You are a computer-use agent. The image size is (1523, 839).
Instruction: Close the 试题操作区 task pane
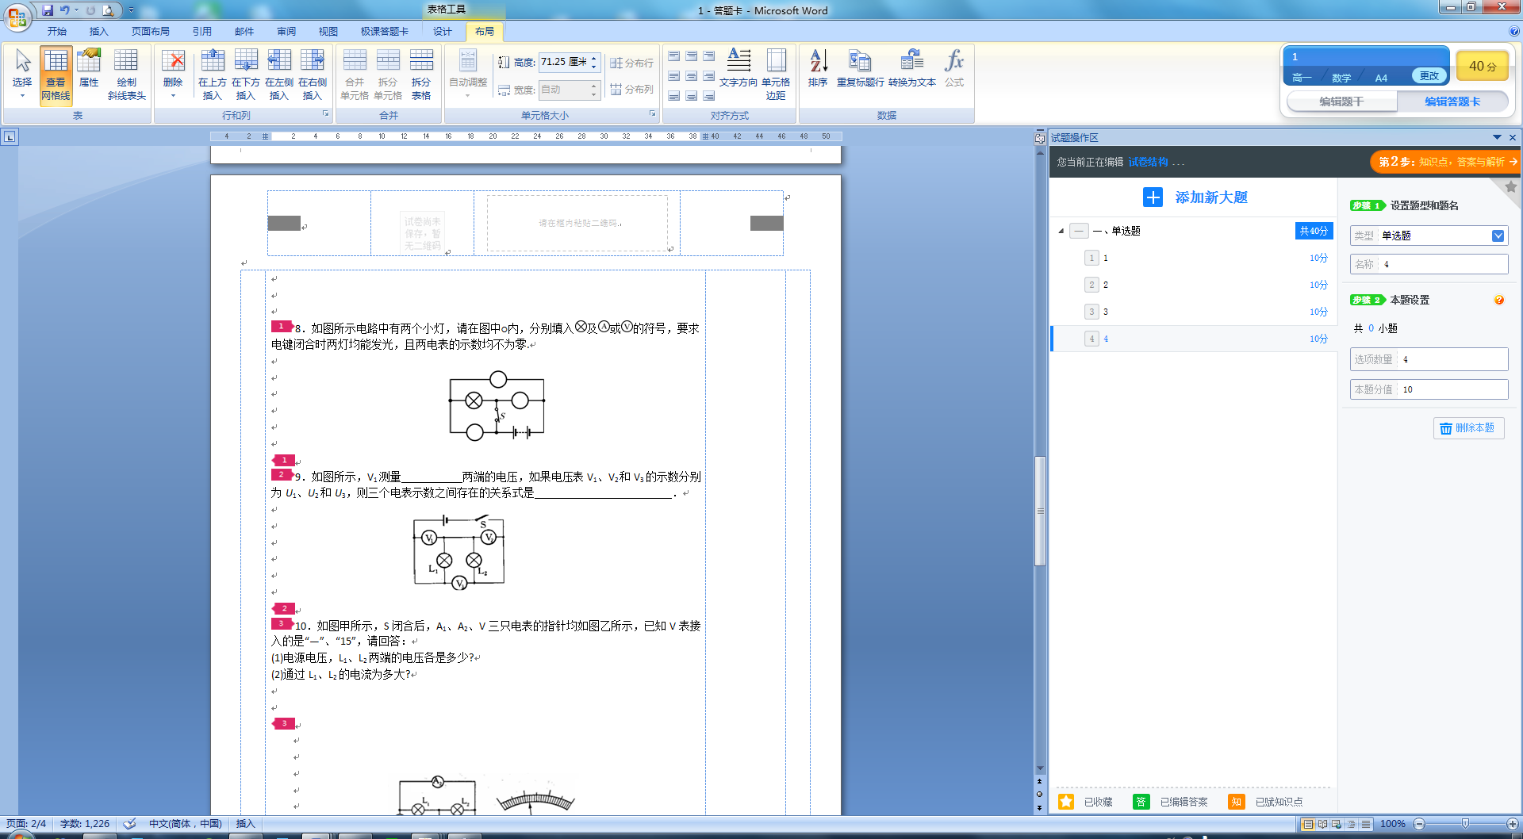coord(1513,137)
